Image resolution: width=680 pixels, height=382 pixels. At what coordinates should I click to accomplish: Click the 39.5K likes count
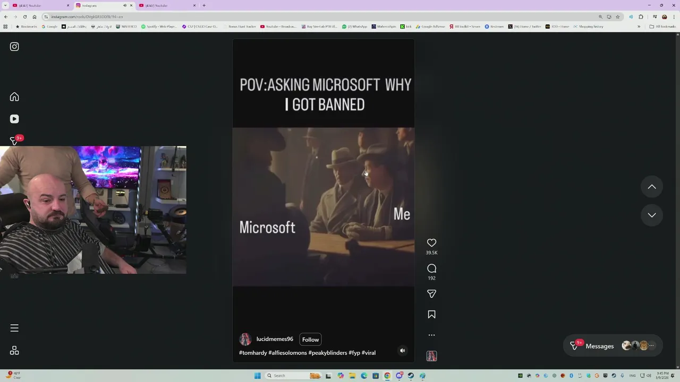click(x=431, y=253)
